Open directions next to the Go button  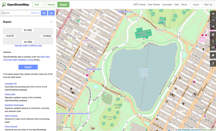52,13
